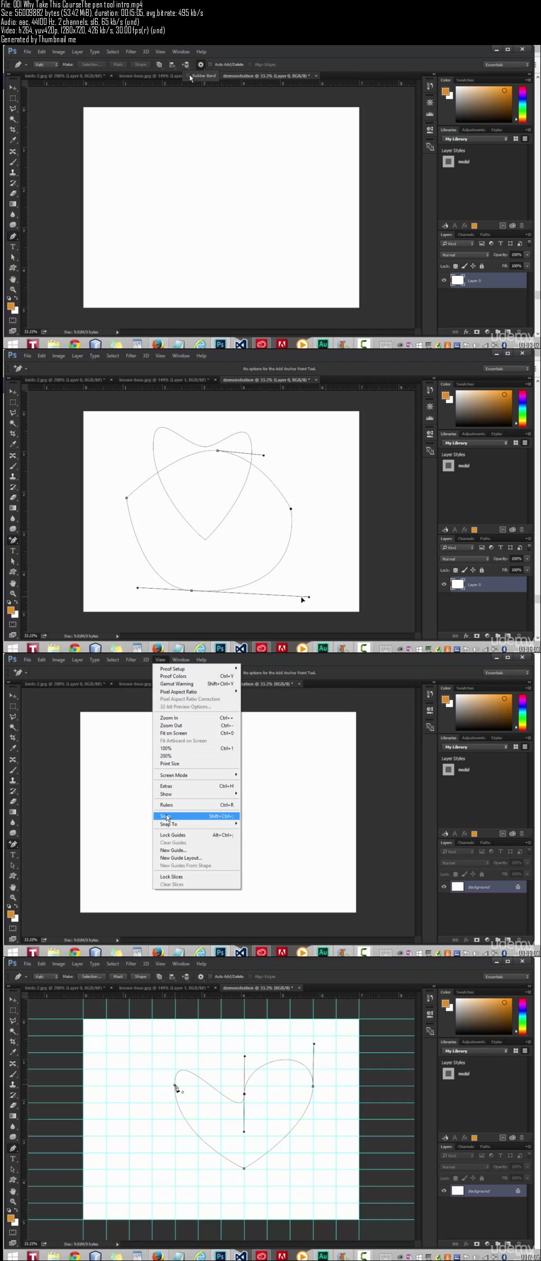Select Rectangular Marquee tool in 00:12:05 frame
Image resolution: width=541 pixels, height=1261 pixels.
coord(13,1010)
